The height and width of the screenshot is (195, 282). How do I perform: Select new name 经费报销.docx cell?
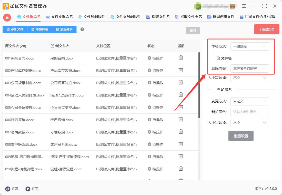pyautogui.click(x=62, y=120)
